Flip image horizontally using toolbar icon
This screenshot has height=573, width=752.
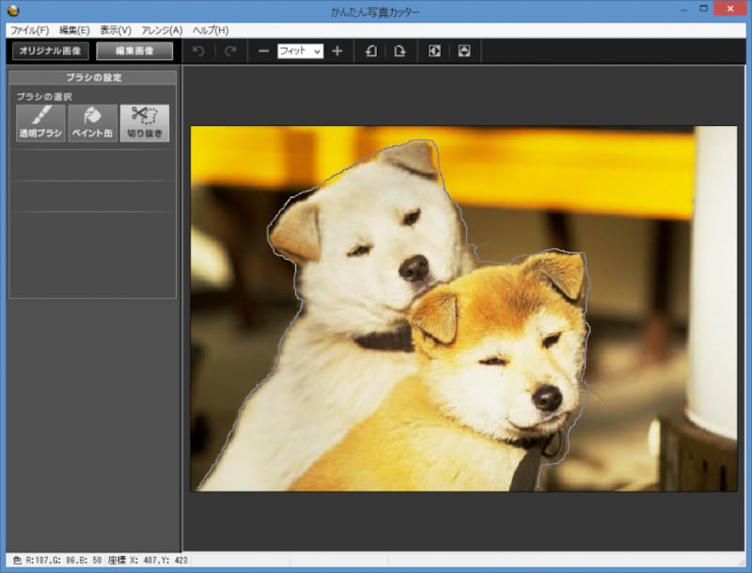click(x=434, y=51)
